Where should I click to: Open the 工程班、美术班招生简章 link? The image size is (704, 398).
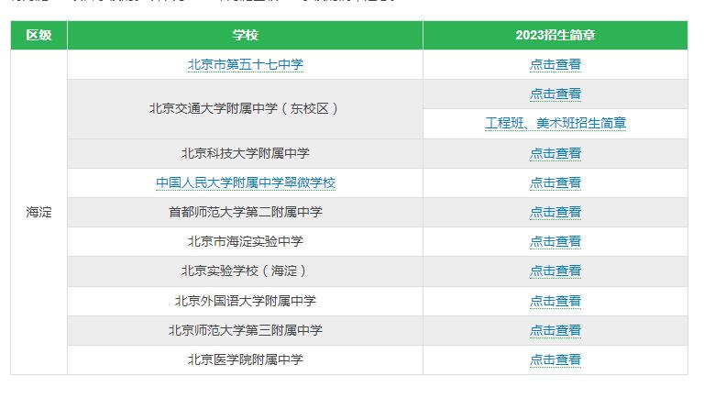click(555, 123)
